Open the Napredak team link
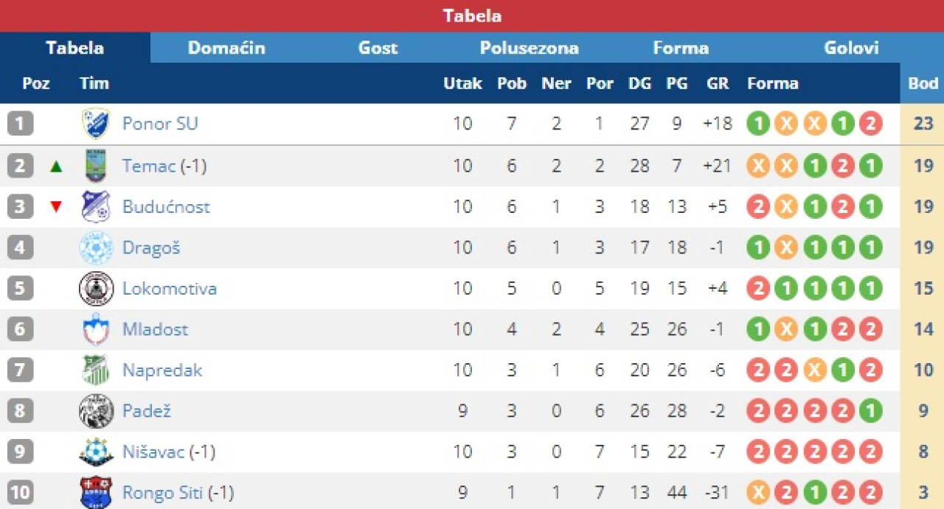The height and width of the screenshot is (509, 944). [162, 371]
